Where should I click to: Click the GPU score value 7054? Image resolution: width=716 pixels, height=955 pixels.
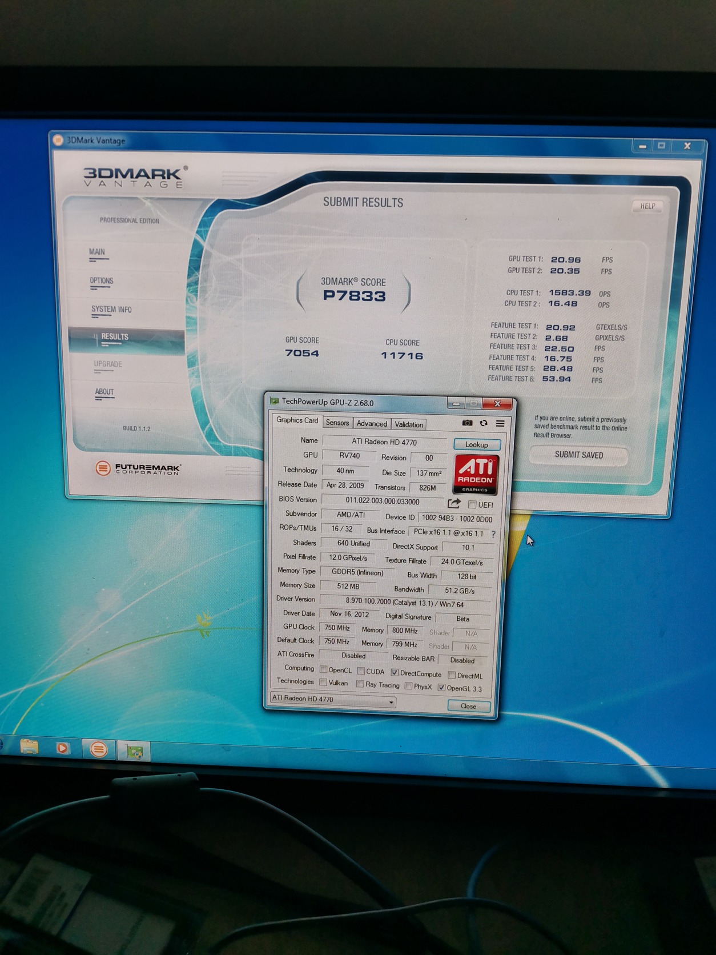click(302, 354)
